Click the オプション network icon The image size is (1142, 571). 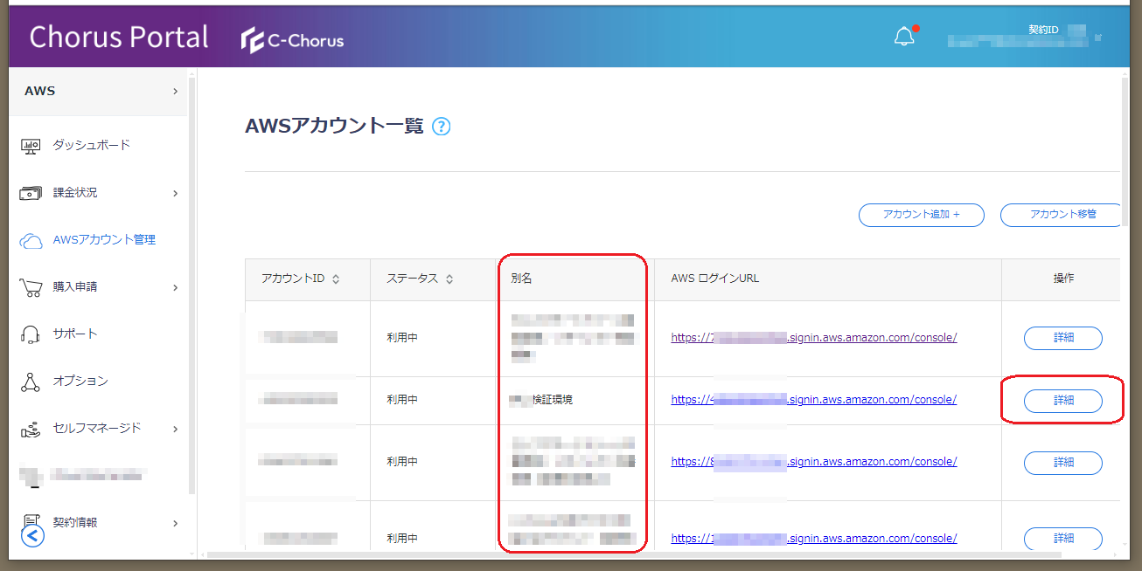(31, 382)
